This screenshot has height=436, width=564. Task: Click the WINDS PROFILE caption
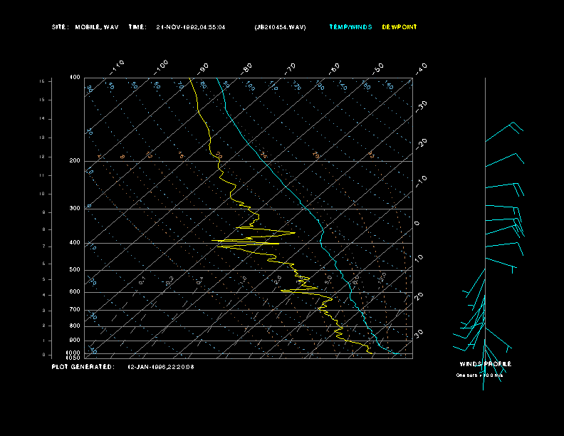pyautogui.click(x=485, y=364)
